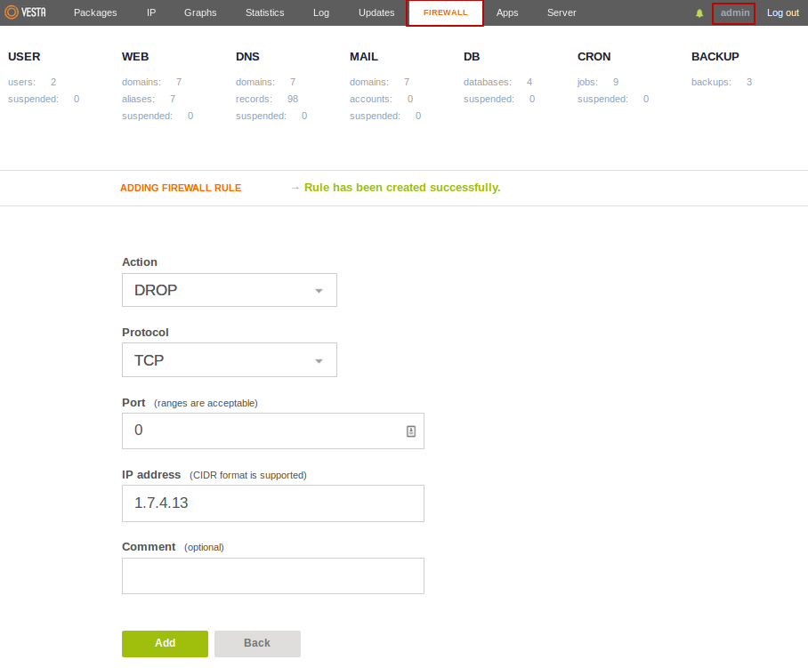
Task: Go to the IP menu item
Action: point(151,13)
